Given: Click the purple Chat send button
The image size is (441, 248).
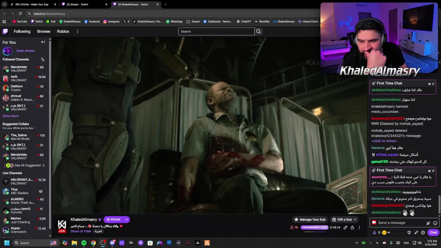Looking at the screenshot, I should point(433,232).
